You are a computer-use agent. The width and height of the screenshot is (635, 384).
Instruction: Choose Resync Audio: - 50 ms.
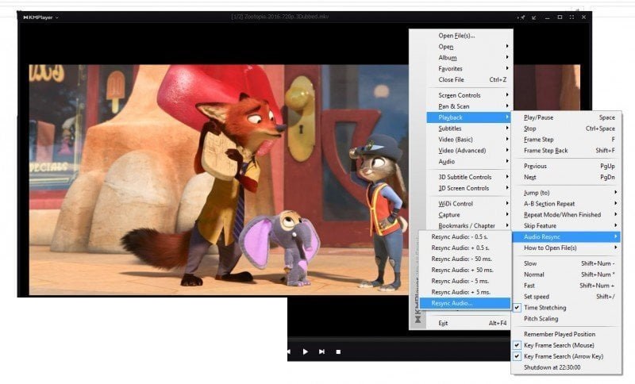464,259
